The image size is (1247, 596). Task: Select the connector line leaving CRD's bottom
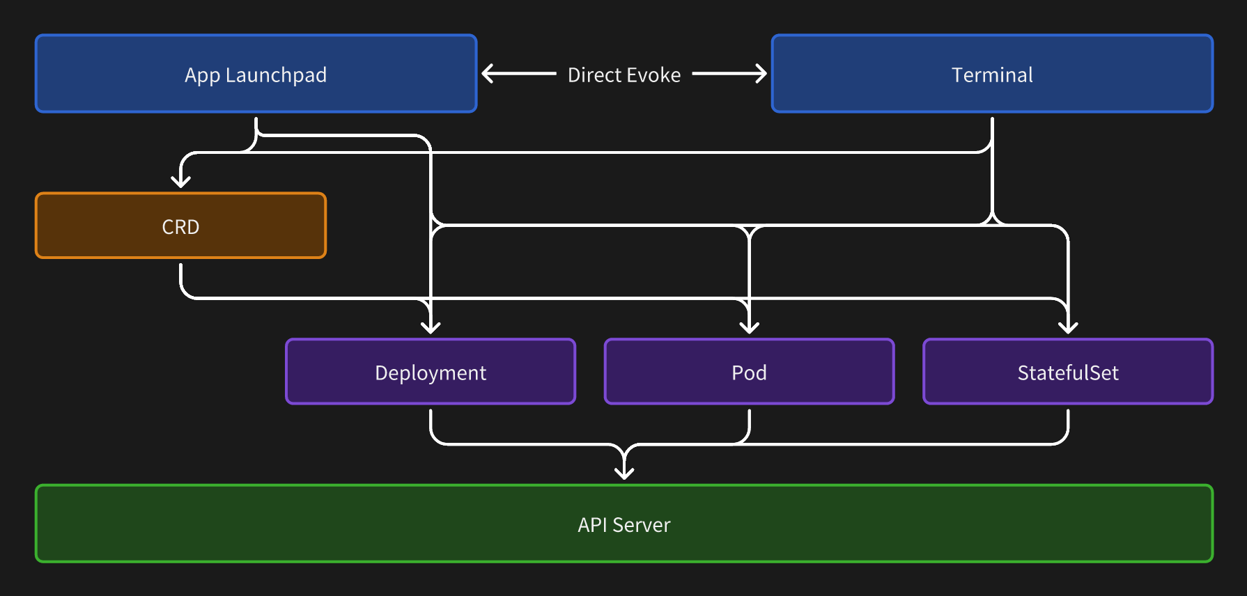[181, 279]
